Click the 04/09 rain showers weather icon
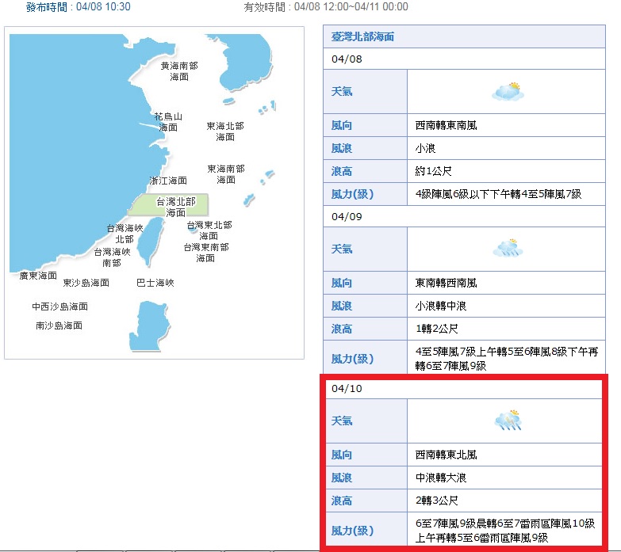 tap(508, 249)
